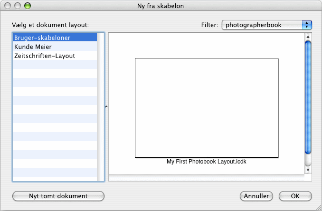Click the My First Photobook Layout thumbnail
The width and height of the screenshot is (322, 211).
tap(207, 108)
